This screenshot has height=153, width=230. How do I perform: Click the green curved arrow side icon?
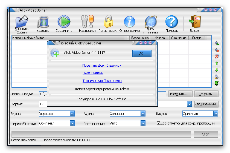(x=217, y=83)
